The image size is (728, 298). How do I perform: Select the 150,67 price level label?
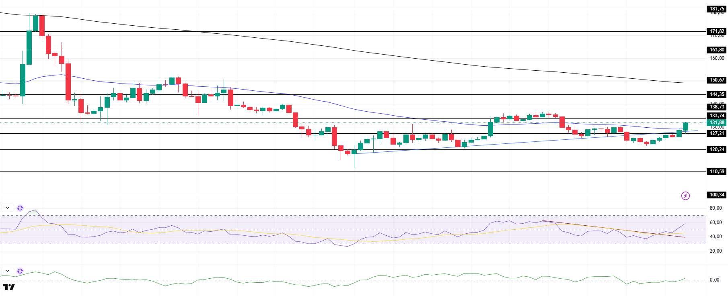coord(717,80)
